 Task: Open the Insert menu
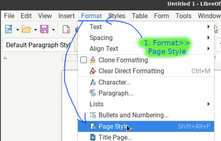tap(66, 16)
